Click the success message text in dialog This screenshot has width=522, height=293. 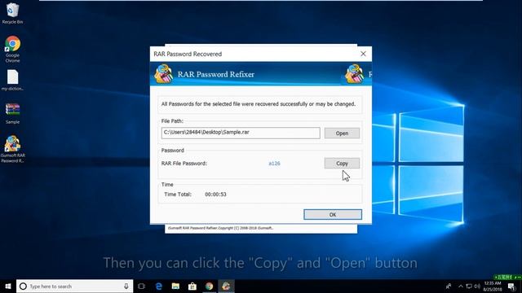tap(259, 104)
